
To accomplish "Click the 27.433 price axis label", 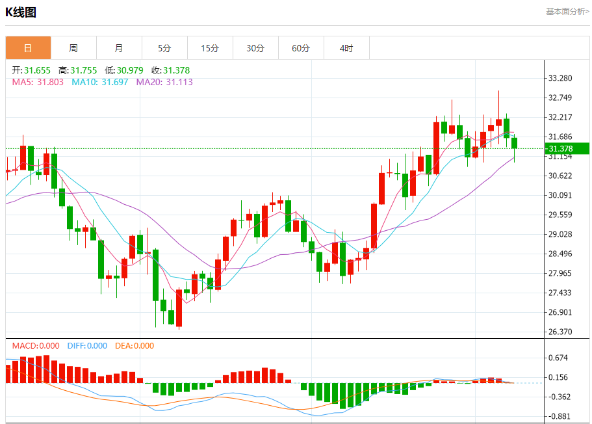I will pos(560,293).
